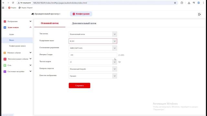
Task: Bookmark page with the star icon
Action: point(175,3)
